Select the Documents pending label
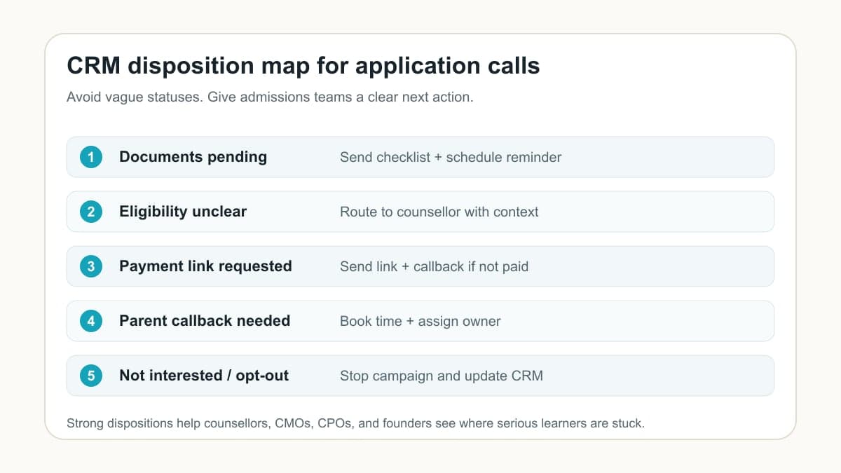Viewport: 841px width, 473px height. click(x=193, y=157)
